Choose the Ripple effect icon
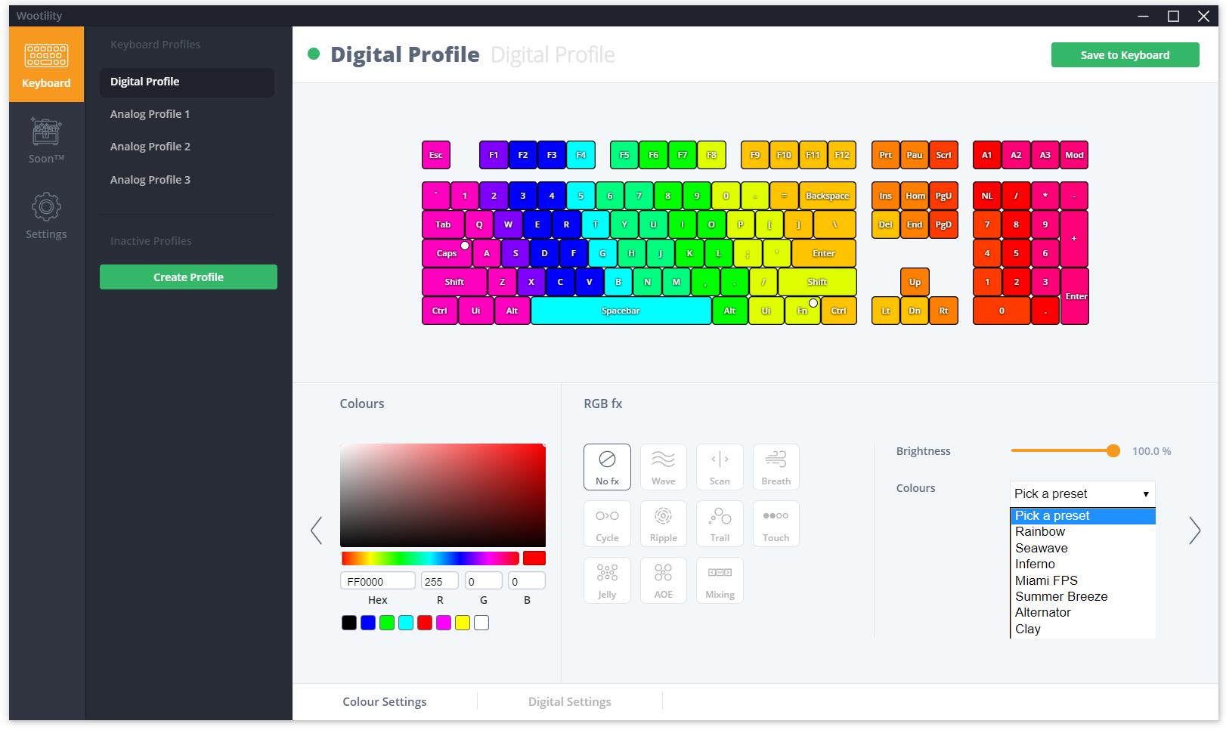The width and height of the screenshot is (1226, 730). [663, 523]
